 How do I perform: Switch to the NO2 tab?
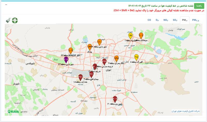pyautogui.click(x=166, y=20)
